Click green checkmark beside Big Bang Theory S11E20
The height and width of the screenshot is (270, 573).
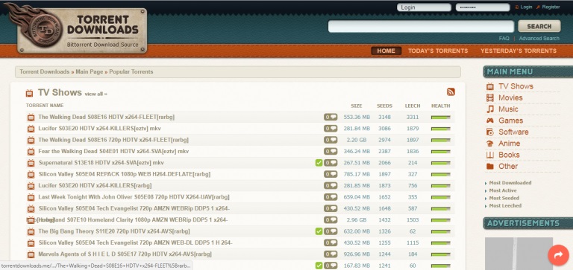319,231
